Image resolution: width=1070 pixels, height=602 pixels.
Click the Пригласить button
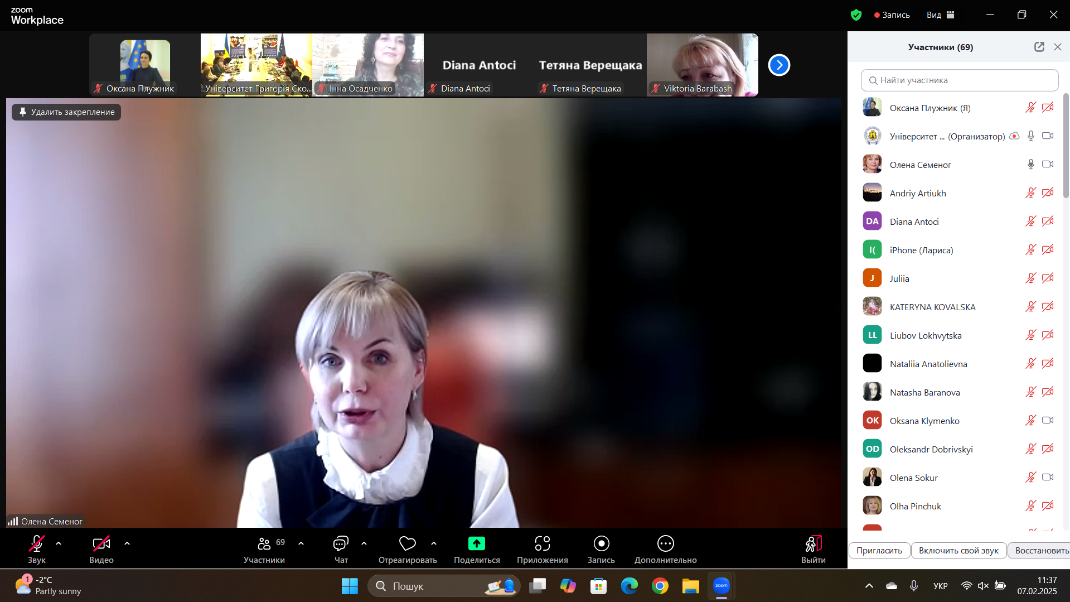pos(879,551)
